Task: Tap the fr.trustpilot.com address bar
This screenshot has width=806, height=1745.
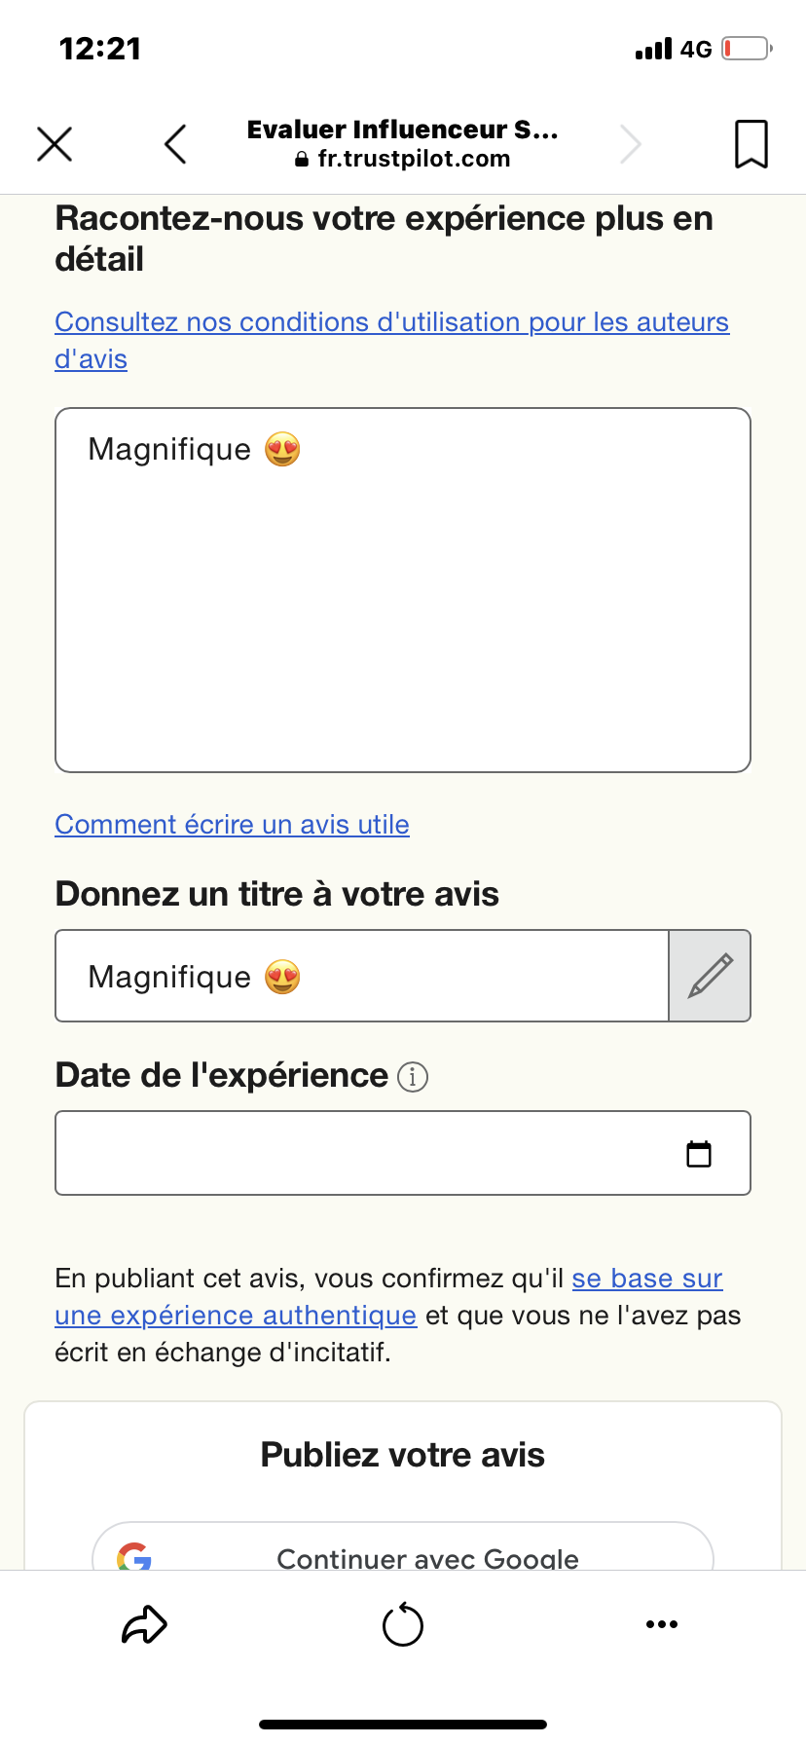Action: point(403,159)
